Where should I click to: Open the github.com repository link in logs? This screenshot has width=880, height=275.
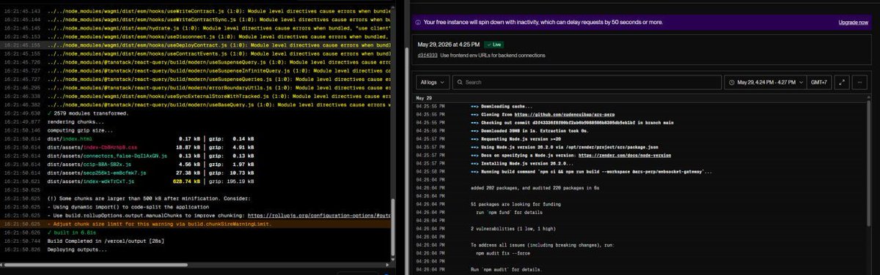[565, 115]
